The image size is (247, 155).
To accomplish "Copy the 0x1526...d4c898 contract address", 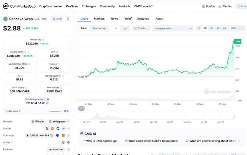I will tap(51, 135).
